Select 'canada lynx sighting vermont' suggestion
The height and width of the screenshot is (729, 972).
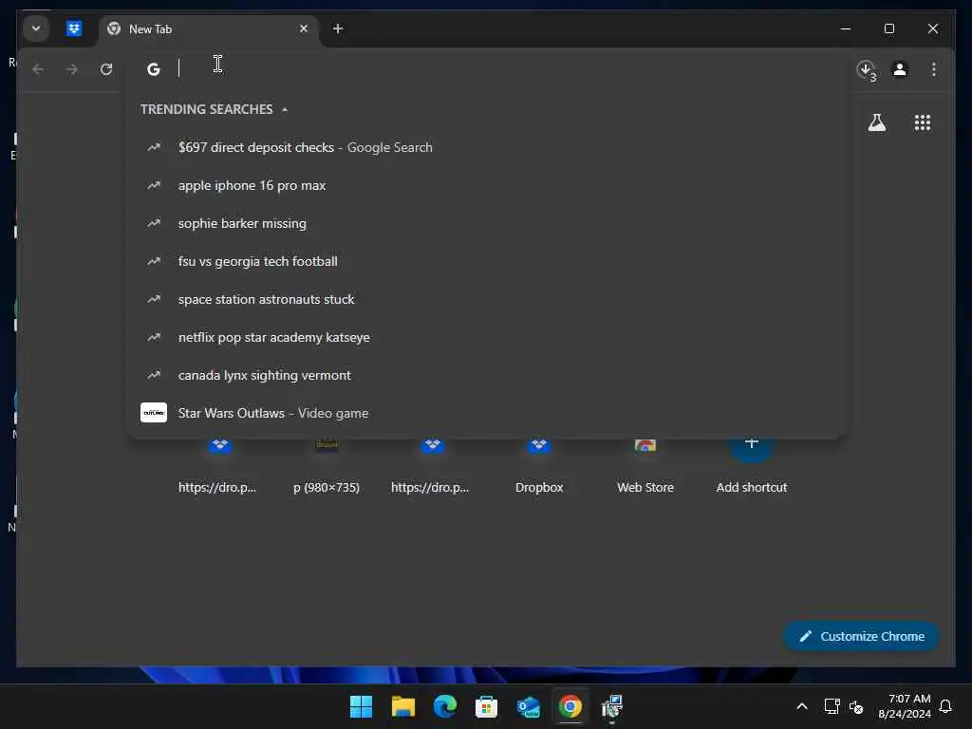click(x=485, y=375)
